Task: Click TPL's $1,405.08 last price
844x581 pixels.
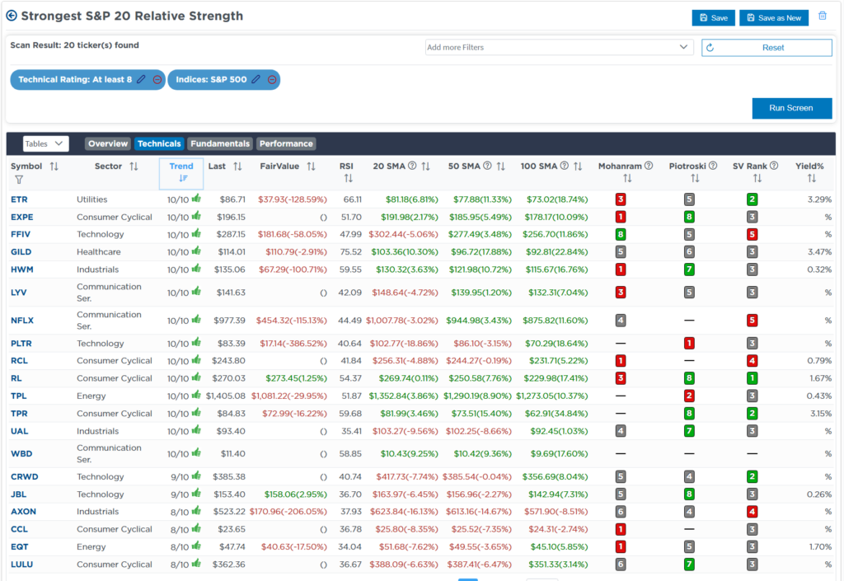Action: point(226,396)
